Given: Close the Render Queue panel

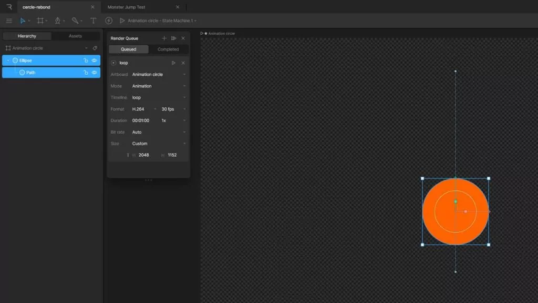Looking at the screenshot, I should click(183, 38).
